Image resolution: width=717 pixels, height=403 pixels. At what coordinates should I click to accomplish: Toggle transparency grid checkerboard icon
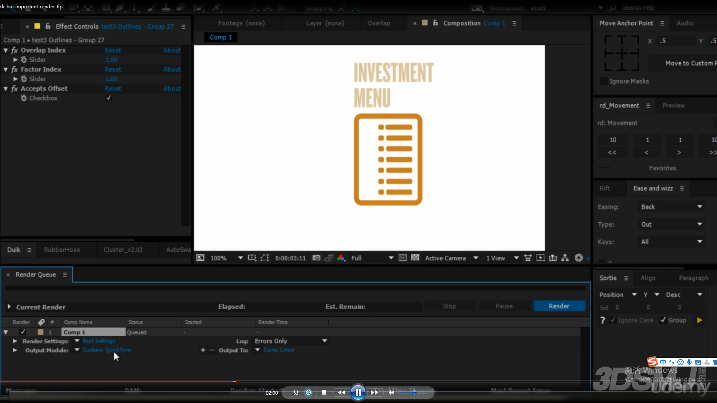(415, 258)
